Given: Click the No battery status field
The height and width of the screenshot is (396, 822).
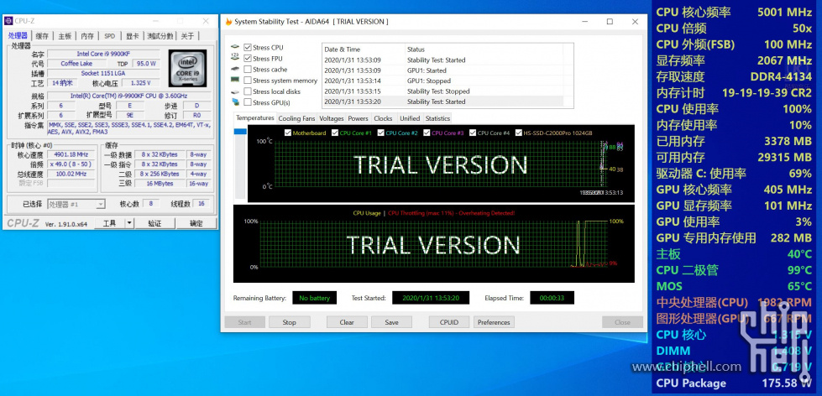Looking at the screenshot, I should 315,298.
